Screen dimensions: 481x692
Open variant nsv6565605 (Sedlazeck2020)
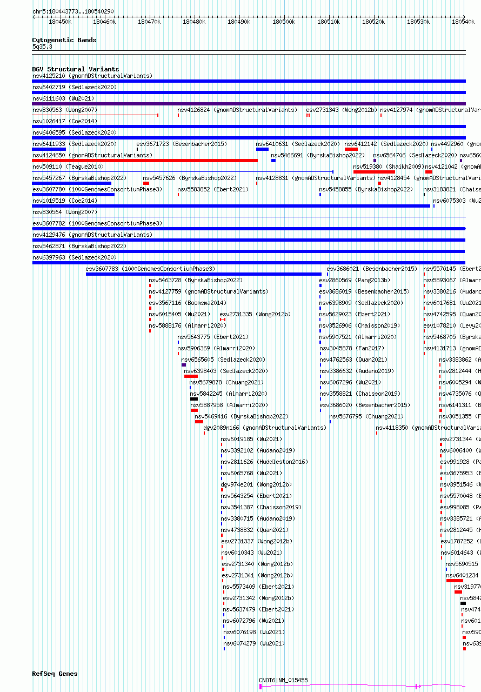click(x=223, y=360)
